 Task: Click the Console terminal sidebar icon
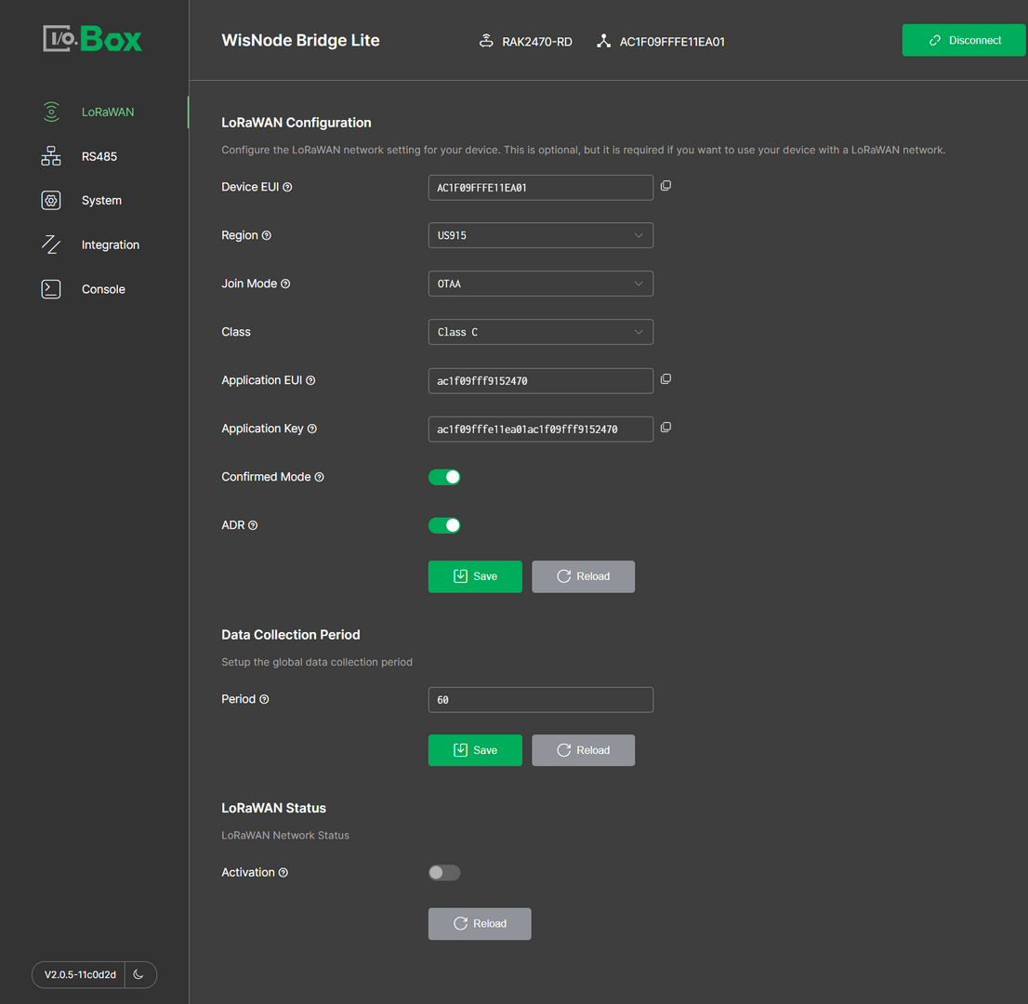51,289
